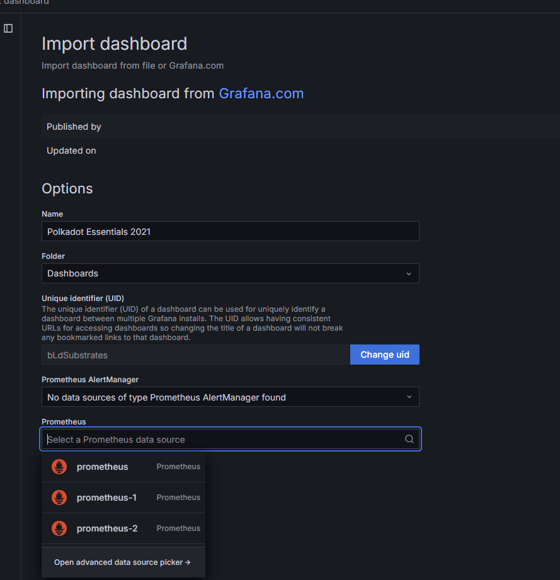Screen dimensions: 560x580
Task: Click the search icon in Prometheus field
Action: [409, 439]
